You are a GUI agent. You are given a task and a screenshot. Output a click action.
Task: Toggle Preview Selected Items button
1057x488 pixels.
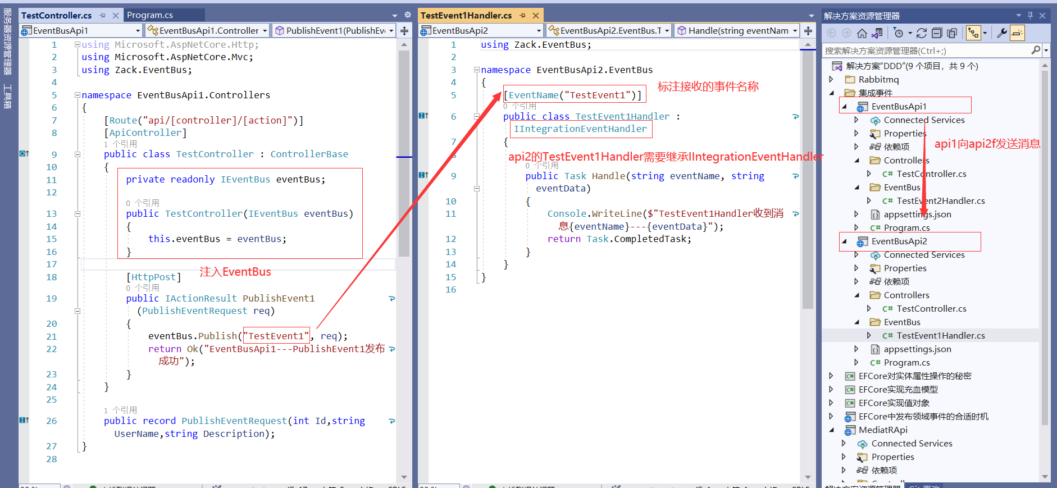pyautogui.click(x=1017, y=33)
